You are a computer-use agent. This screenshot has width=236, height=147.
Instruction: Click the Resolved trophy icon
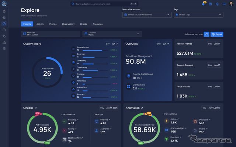coord(166,139)
